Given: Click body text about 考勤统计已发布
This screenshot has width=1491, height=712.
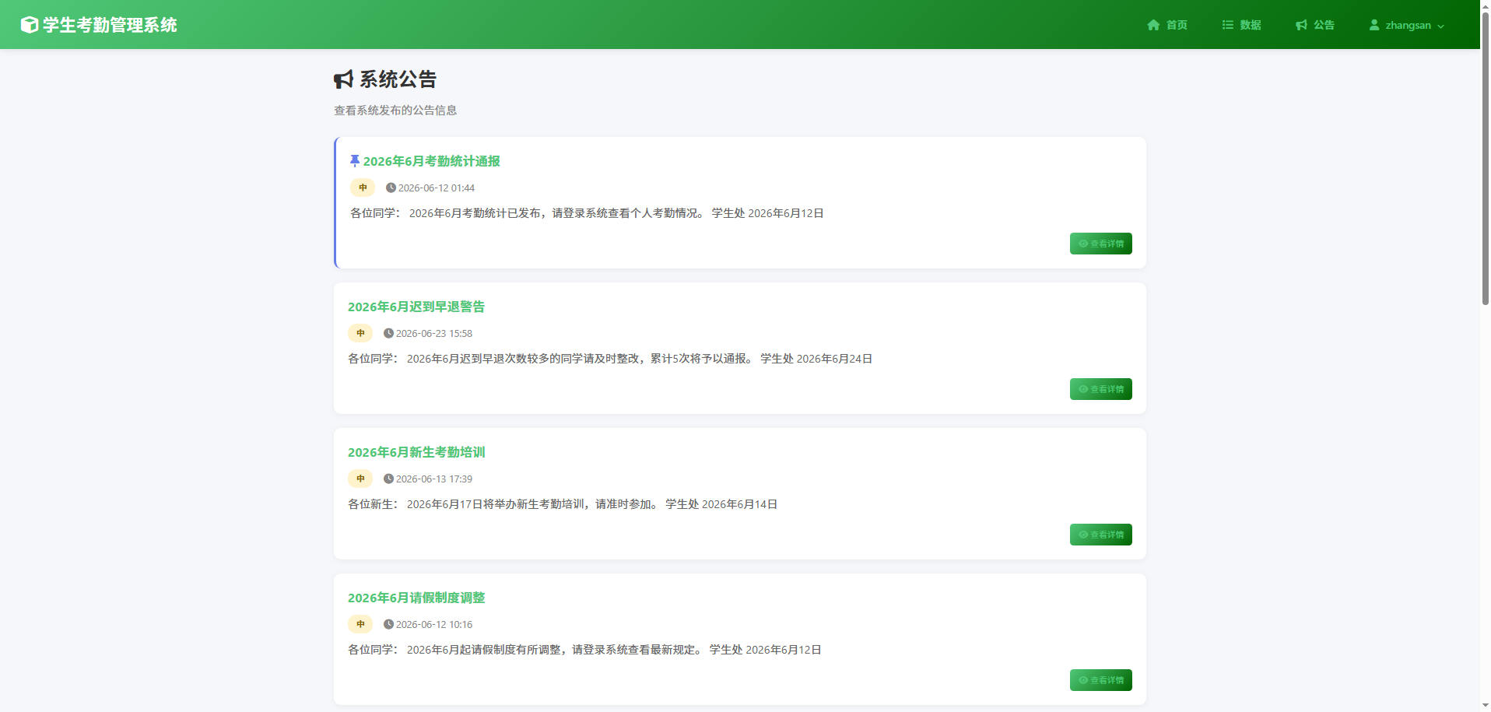Looking at the screenshot, I should 587,213.
